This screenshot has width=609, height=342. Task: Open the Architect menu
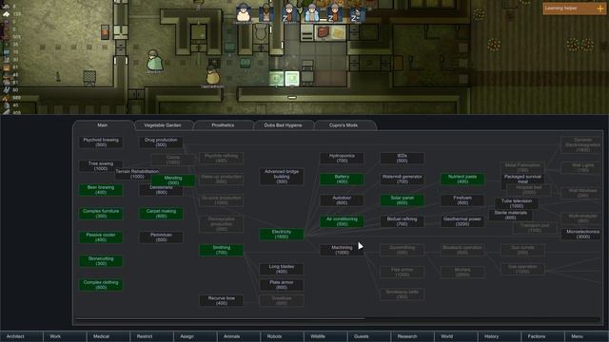[x=22, y=336]
